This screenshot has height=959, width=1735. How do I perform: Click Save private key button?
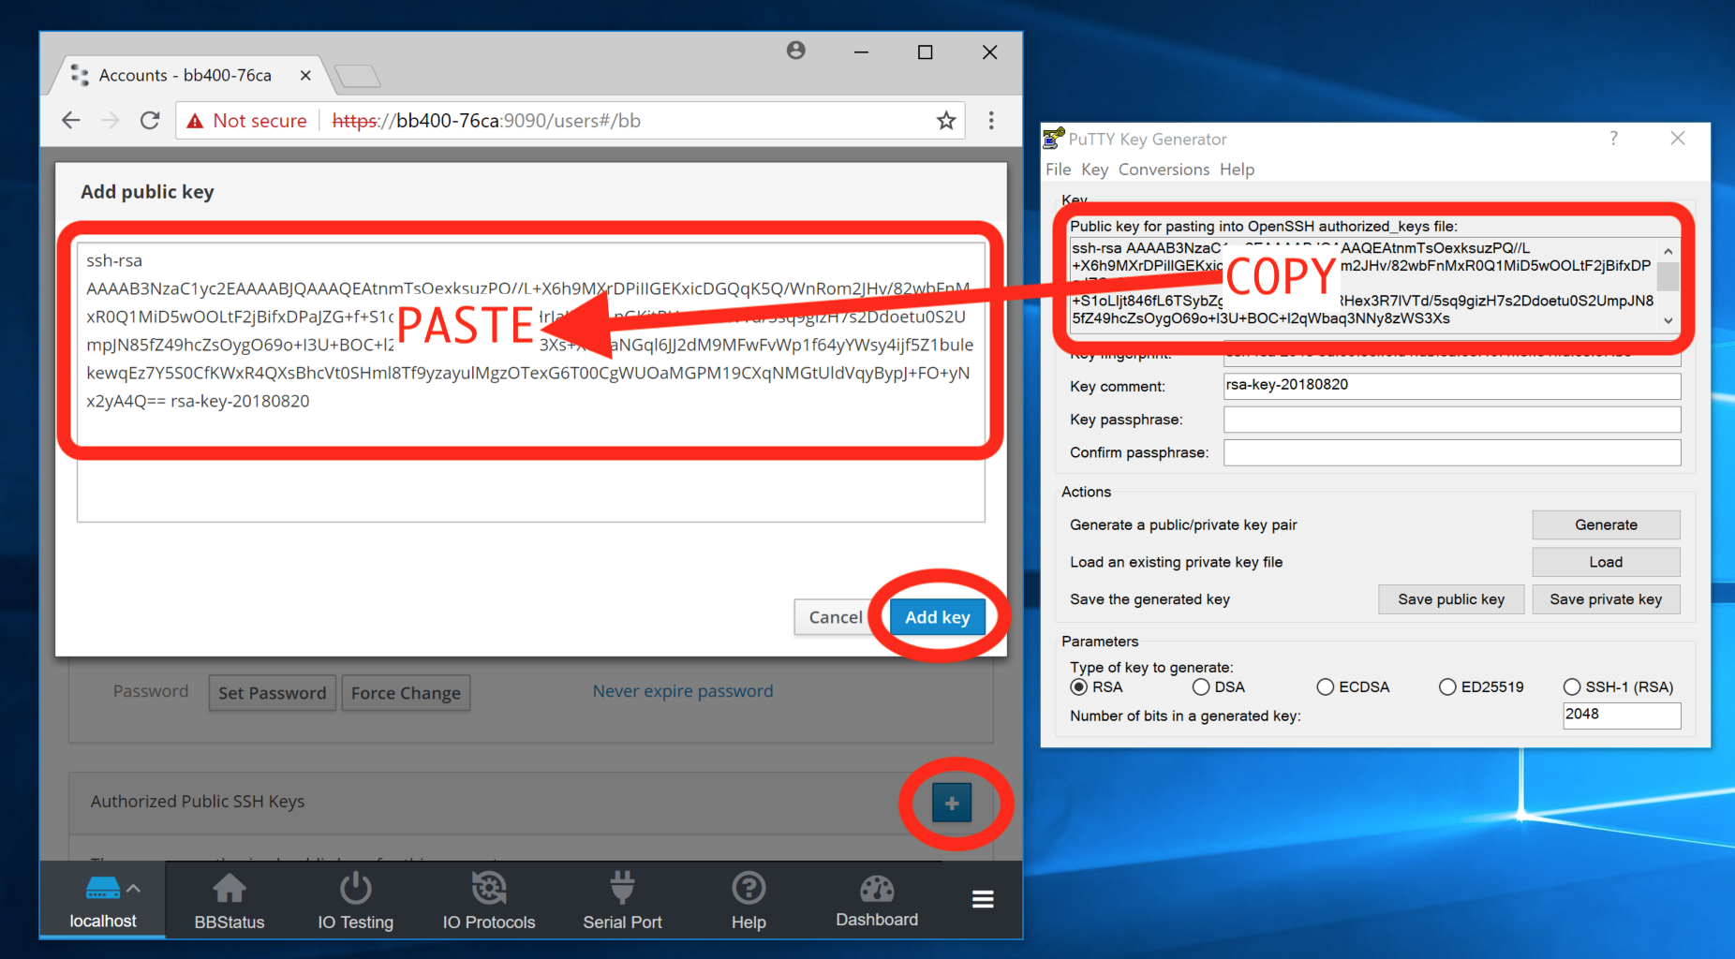(x=1606, y=599)
